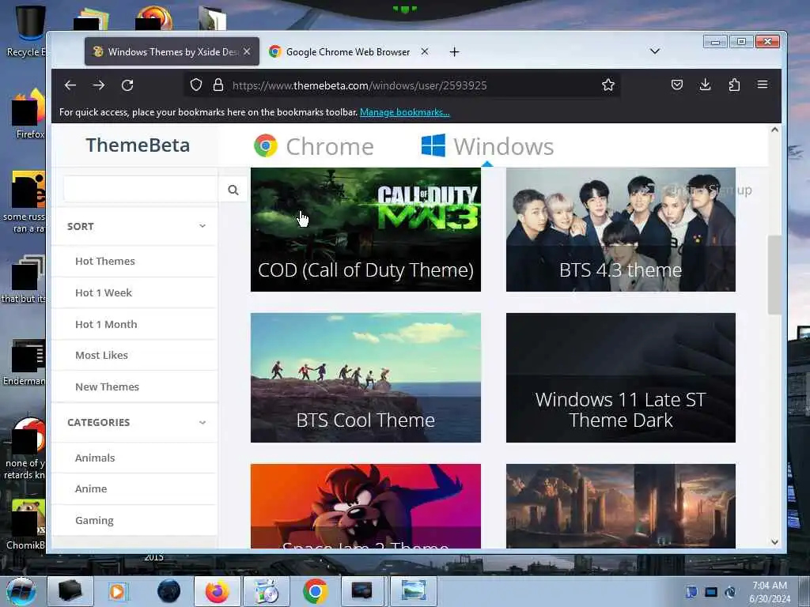Open the futuristic city theme thumbnail

(620, 506)
